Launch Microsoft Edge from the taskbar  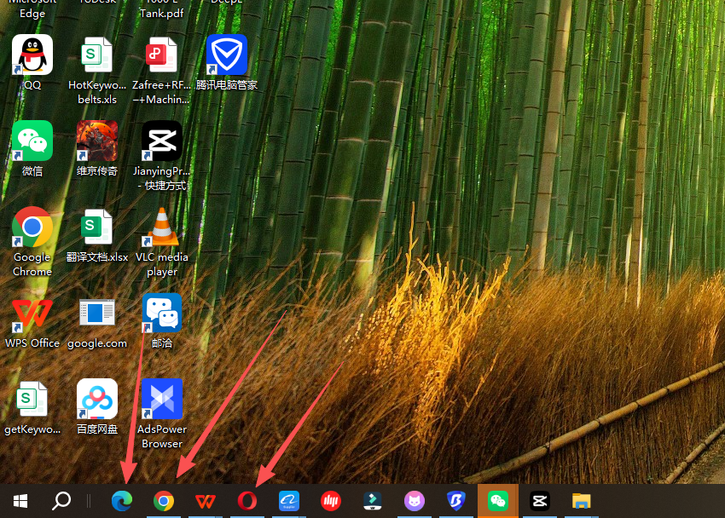coord(122,501)
